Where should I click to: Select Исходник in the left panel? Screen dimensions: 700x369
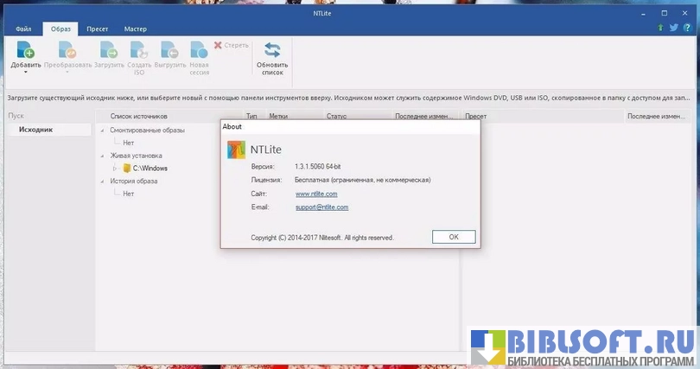point(35,130)
